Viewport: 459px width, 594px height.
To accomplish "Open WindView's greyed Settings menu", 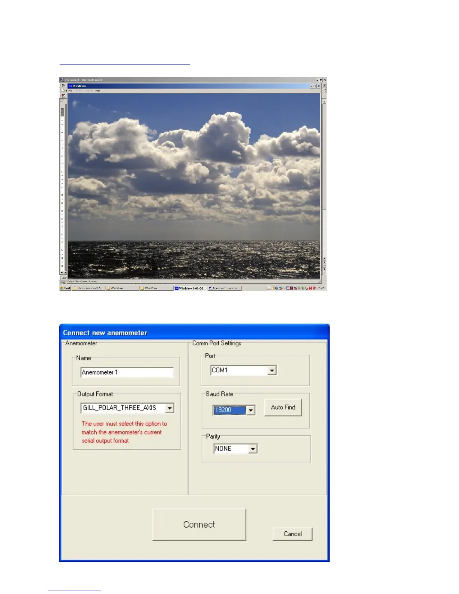I will [78, 91].
